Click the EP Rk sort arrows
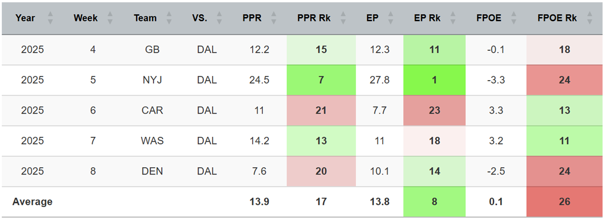Viewport: 603px width, 218px height. [x=452, y=18]
